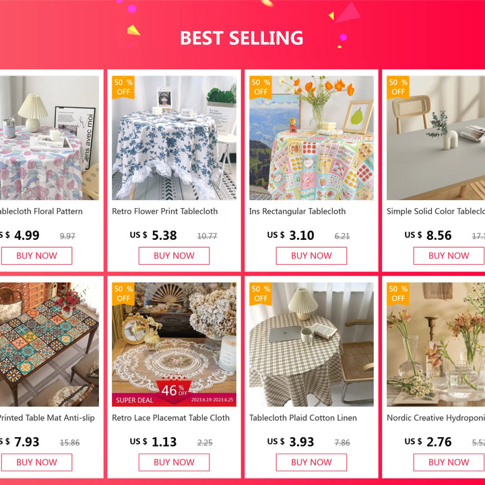This screenshot has height=485, width=485.
Task: Open the blue floral tablecloth product image
Action: tap(174, 138)
